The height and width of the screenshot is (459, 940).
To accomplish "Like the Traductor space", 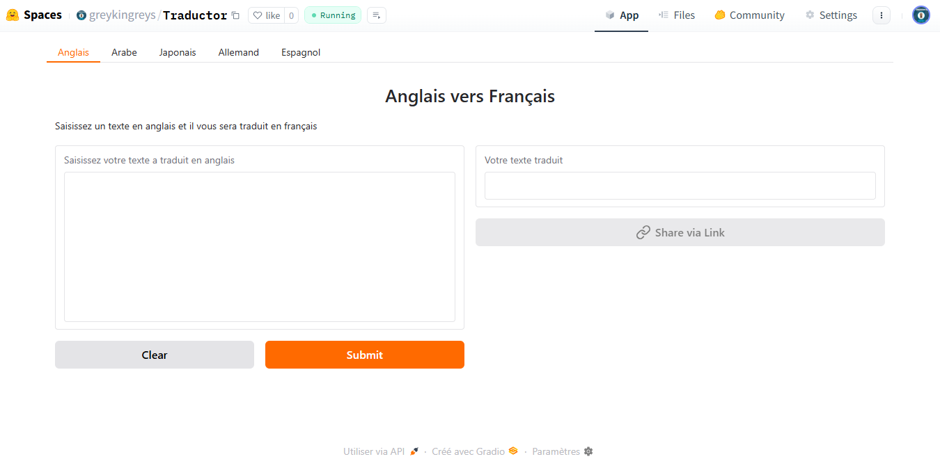I will coord(267,15).
